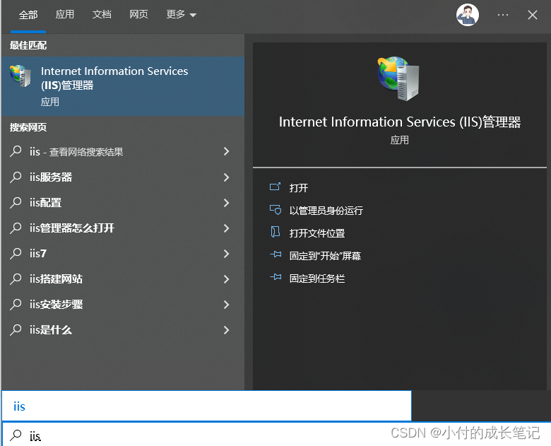
Task: Click search icon beside iis管理器怎么打开
Action: 16,228
